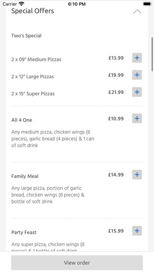Tap the 2 x 15" Super Pizzas label
This screenshot has width=154, height=274.
[x=33, y=94]
